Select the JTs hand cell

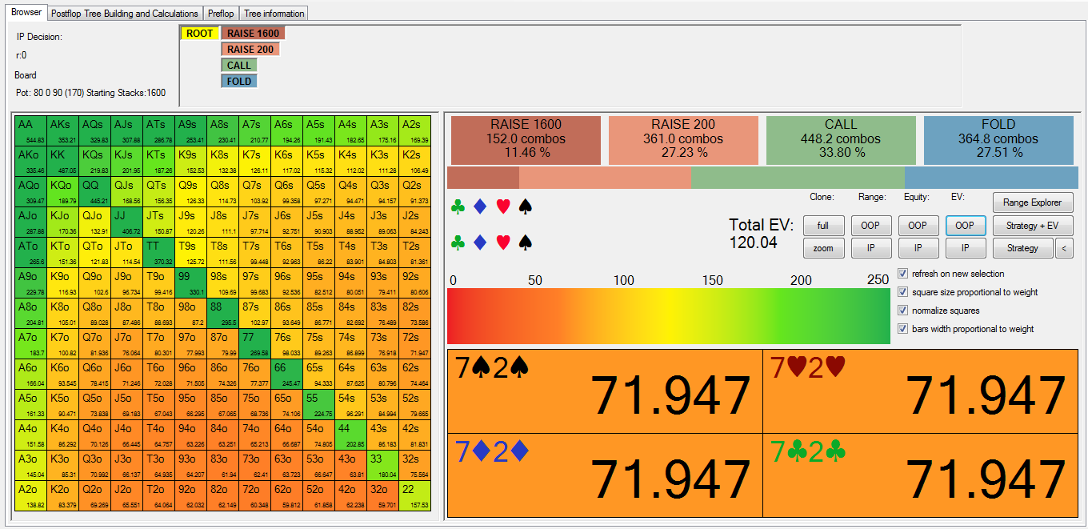[x=158, y=222]
